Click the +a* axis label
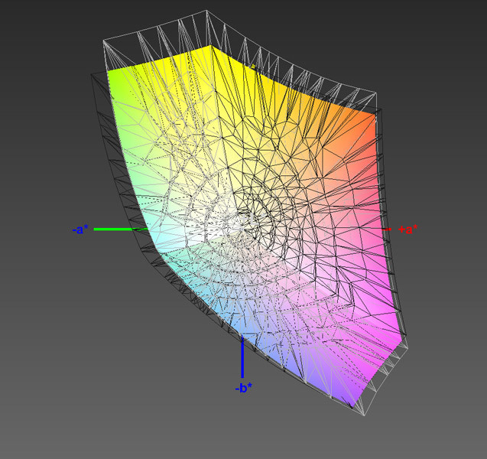Image resolution: width=487 pixels, height=459 pixels. click(x=407, y=229)
